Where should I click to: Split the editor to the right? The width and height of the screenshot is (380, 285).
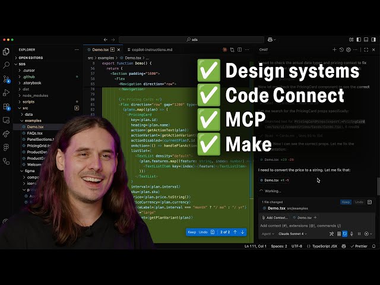click(240, 50)
